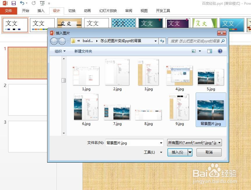Select slide 2 thumbnail in slide pane
251x190 pixels.
[28, 100]
